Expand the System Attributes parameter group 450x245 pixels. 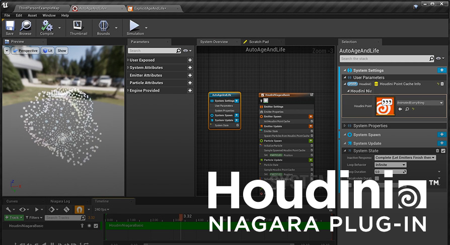[128, 68]
